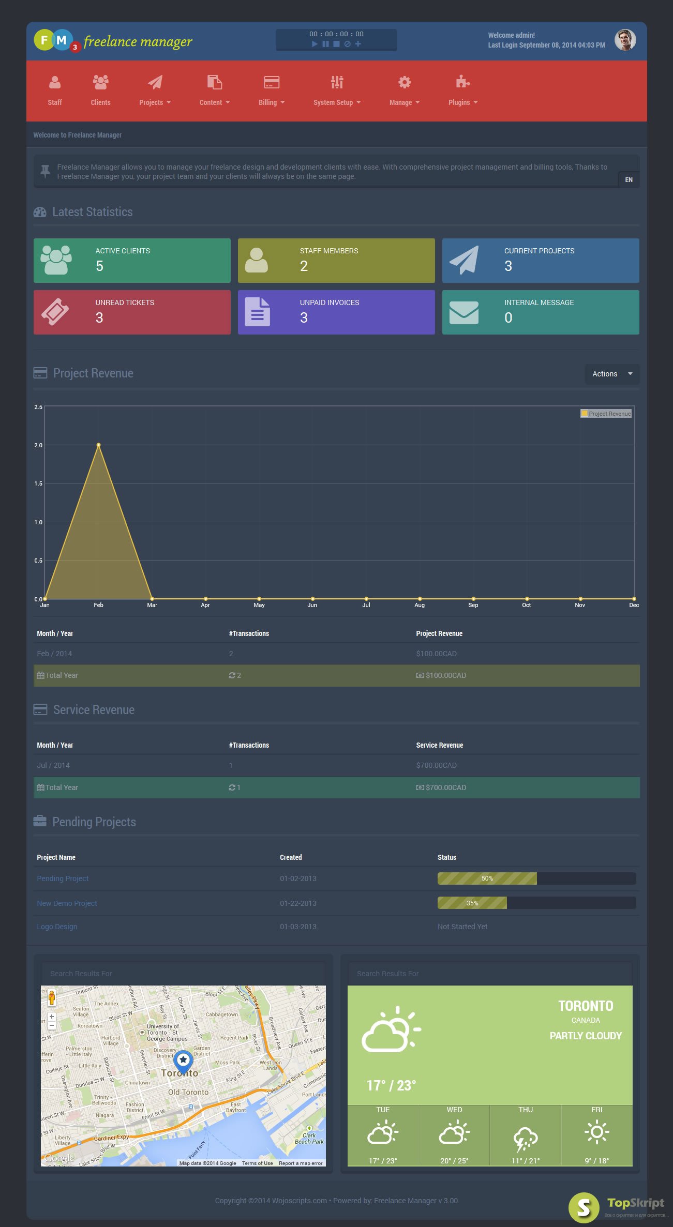Image resolution: width=673 pixels, height=1227 pixels.
Task: Click the Billing credit card icon
Action: point(272,82)
